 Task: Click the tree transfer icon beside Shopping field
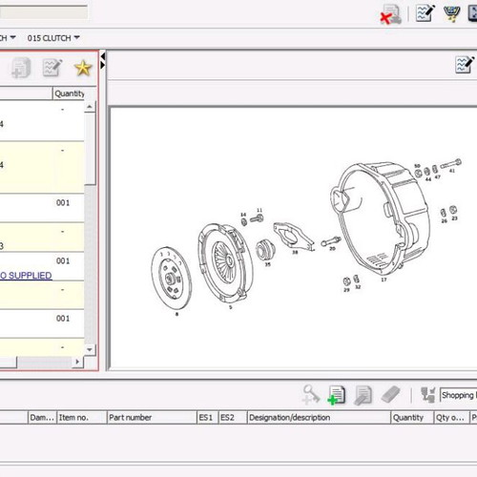(x=427, y=395)
